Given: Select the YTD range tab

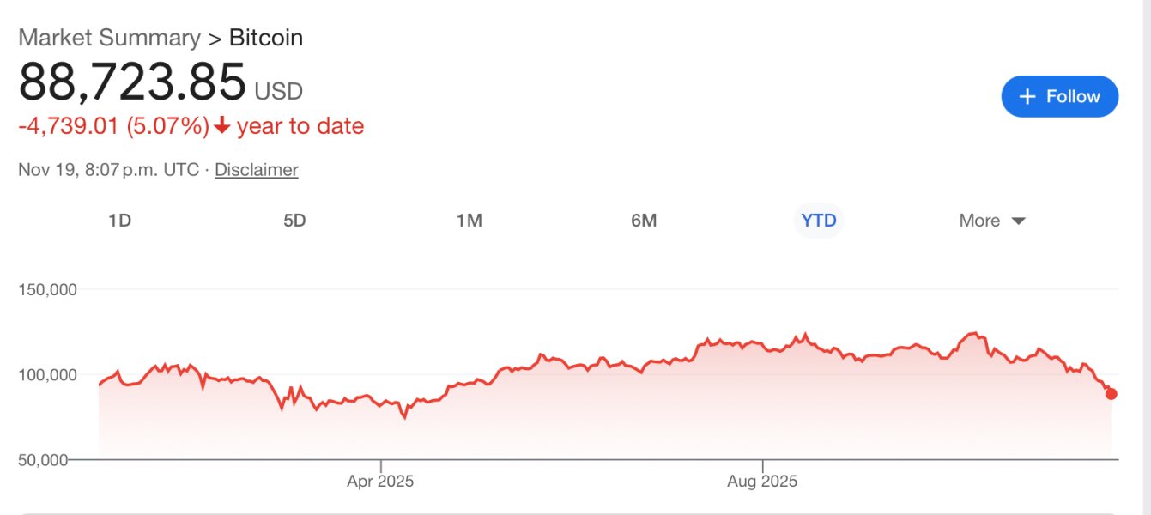Looking at the screenshot, I should pos(818,221).
